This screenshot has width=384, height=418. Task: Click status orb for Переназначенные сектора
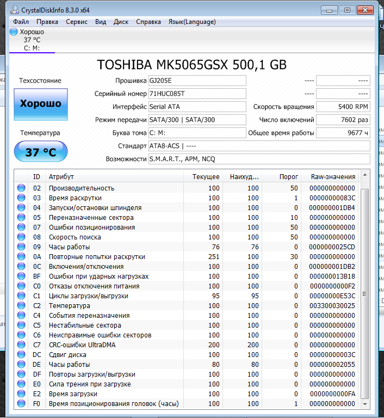(x=21, y=218)
